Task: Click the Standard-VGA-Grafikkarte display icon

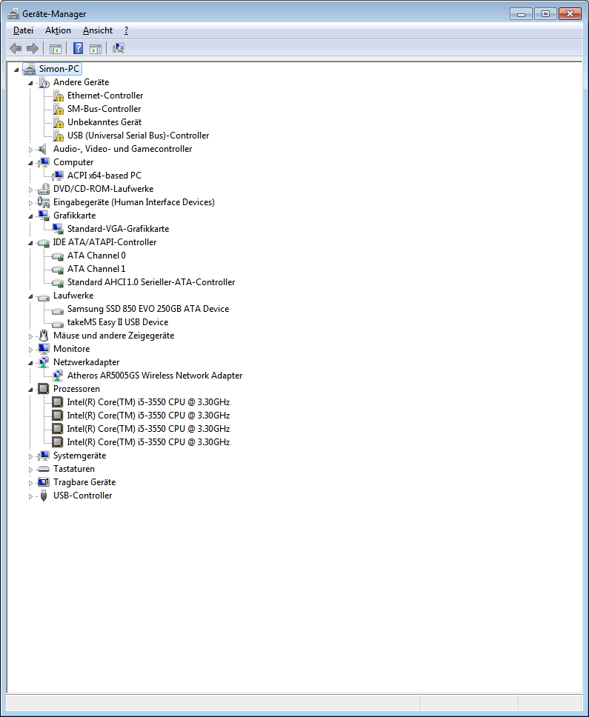Action: 58,229
